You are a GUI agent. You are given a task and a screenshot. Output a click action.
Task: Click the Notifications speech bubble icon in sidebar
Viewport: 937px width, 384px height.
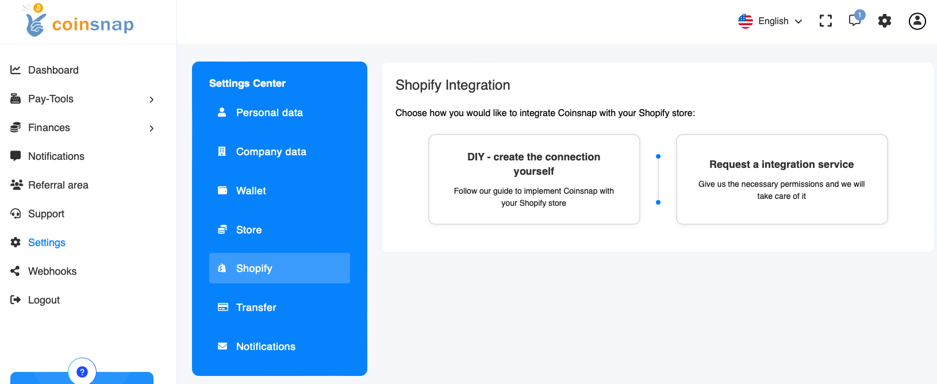16,156
